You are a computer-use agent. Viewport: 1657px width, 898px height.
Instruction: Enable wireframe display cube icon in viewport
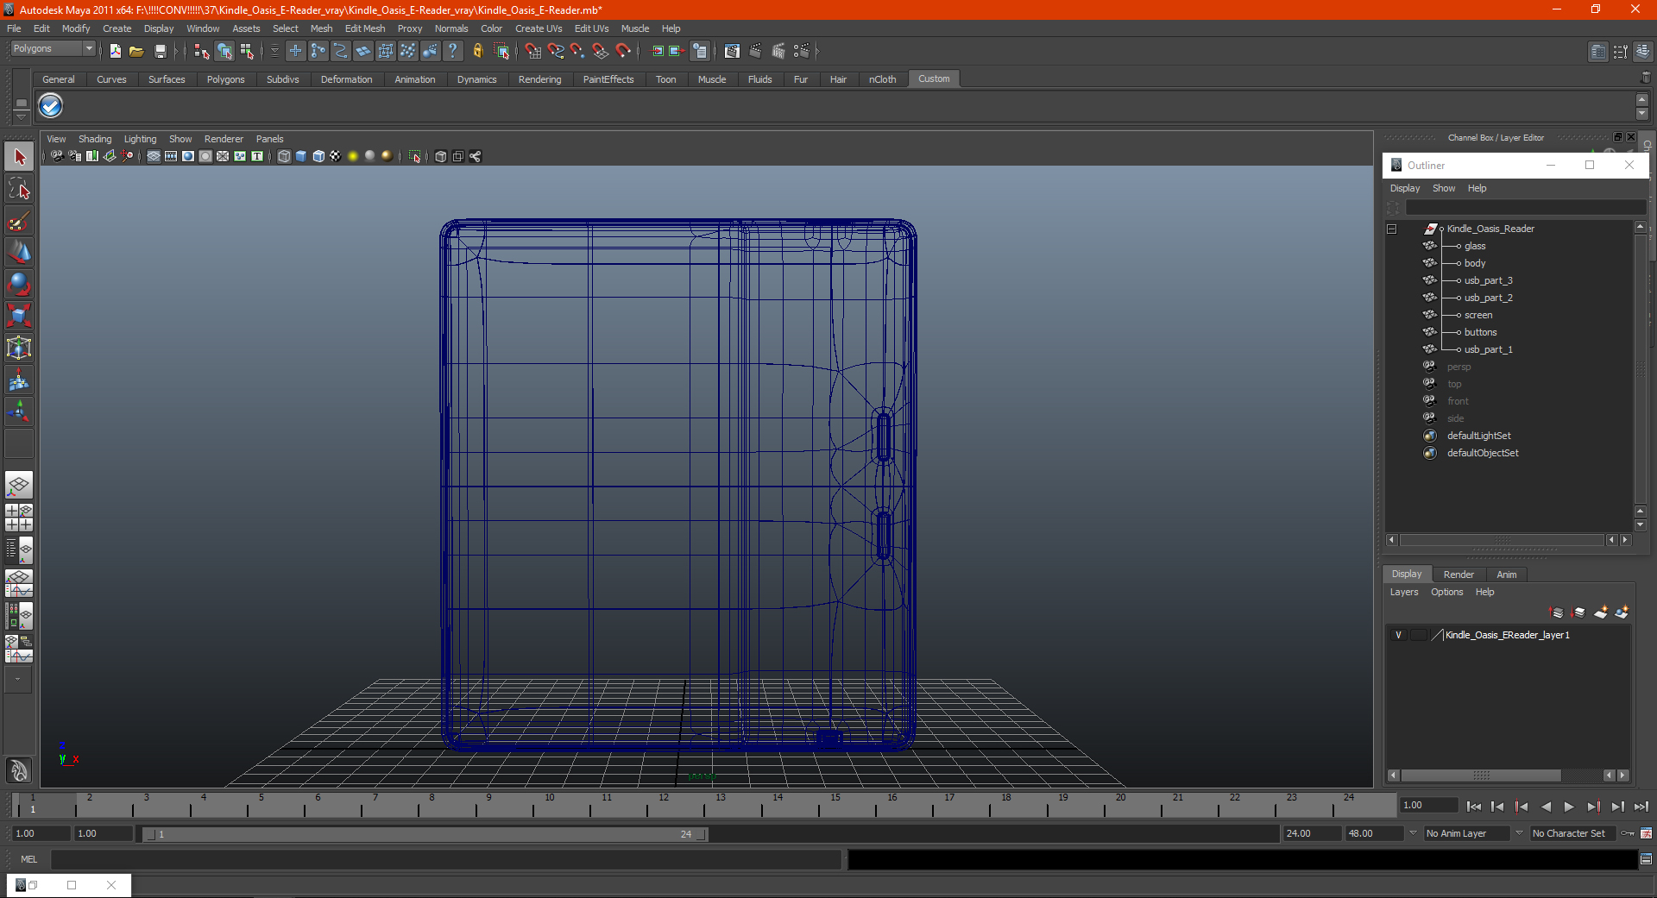click(x=284, y=156)
